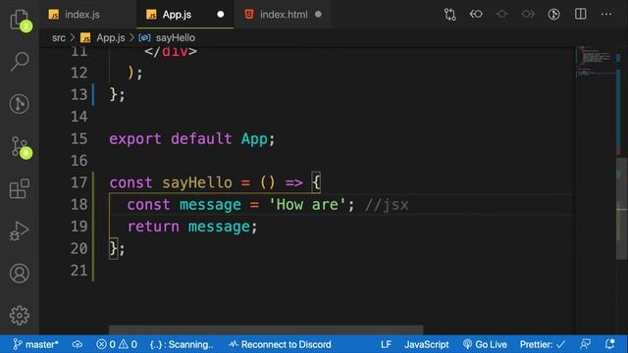The height and width of the screenshot is (353, 628).
Task: Click the cloud publish changes icon
Action: pos(78,344)
